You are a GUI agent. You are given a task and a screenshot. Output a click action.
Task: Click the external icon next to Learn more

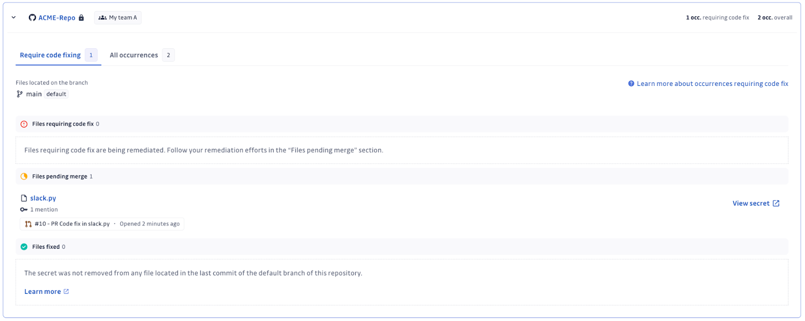[66, 291]
